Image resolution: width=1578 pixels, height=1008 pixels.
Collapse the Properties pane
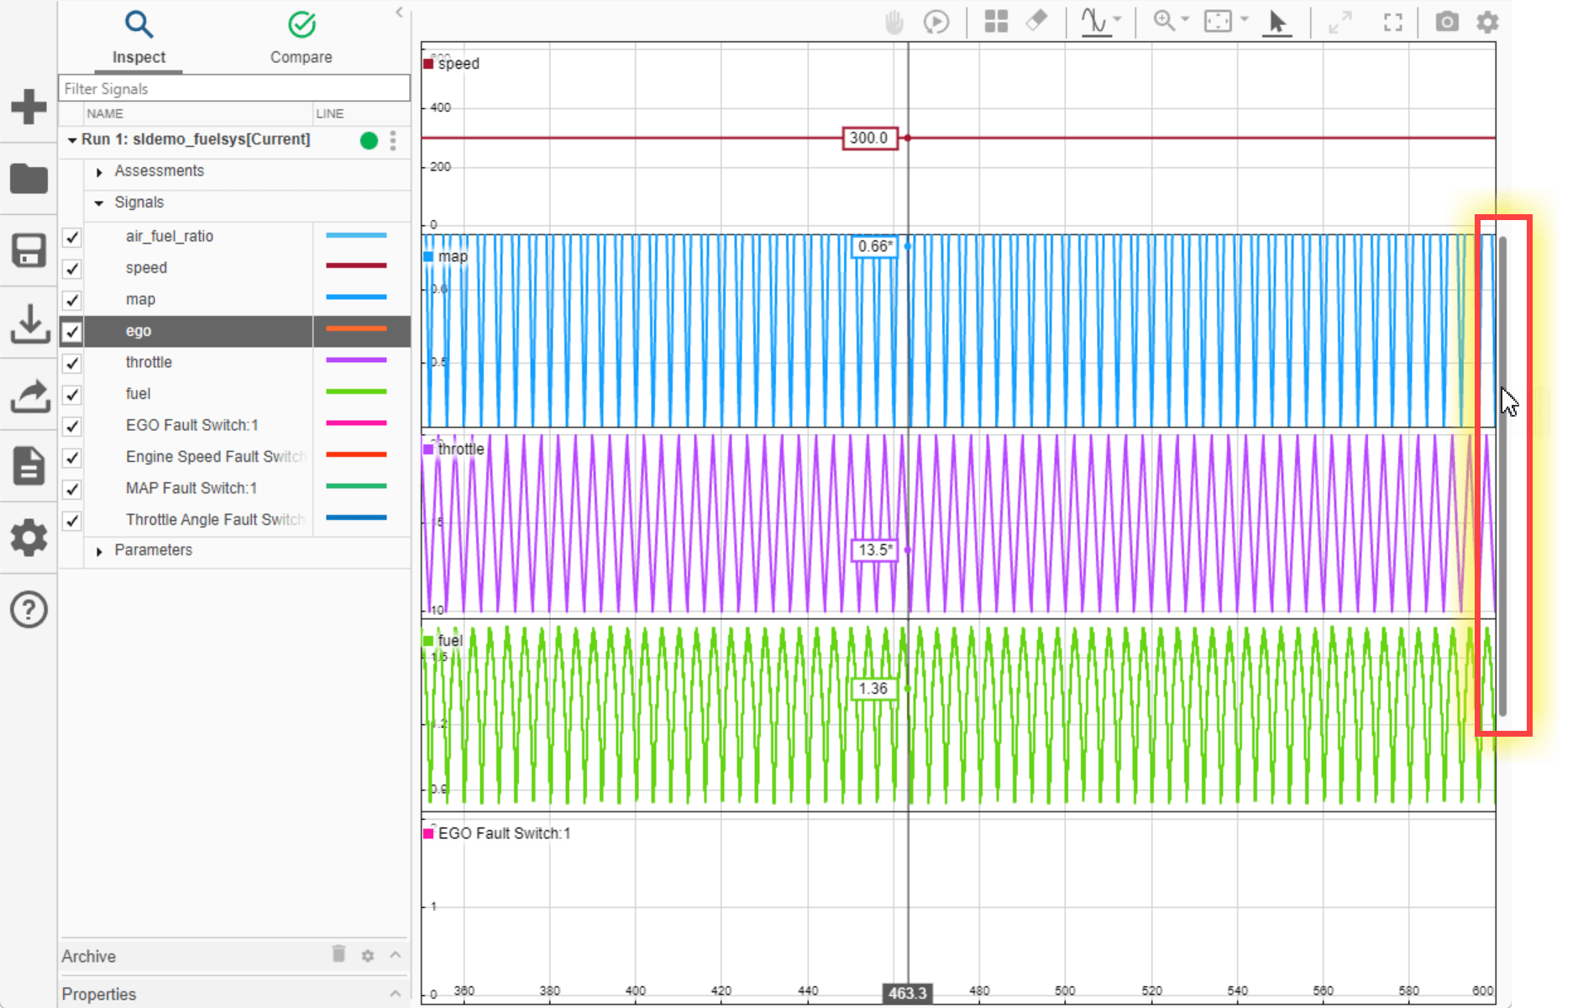395,994
